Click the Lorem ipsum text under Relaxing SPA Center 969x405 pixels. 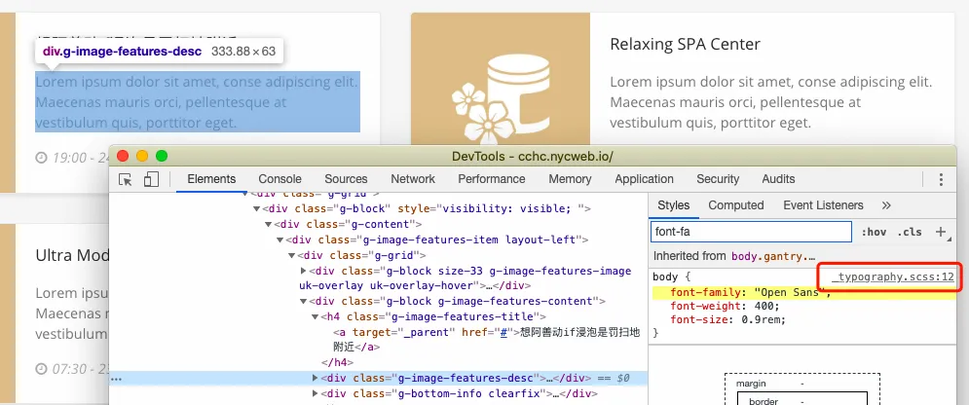(x=770, y=102)
